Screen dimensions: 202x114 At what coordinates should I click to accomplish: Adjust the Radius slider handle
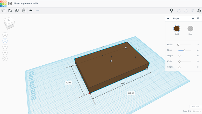[x=178, y=45]
